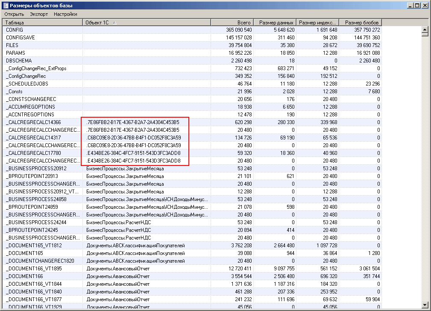
Task: Click total value 1 371 636
Action: point(242,284)
